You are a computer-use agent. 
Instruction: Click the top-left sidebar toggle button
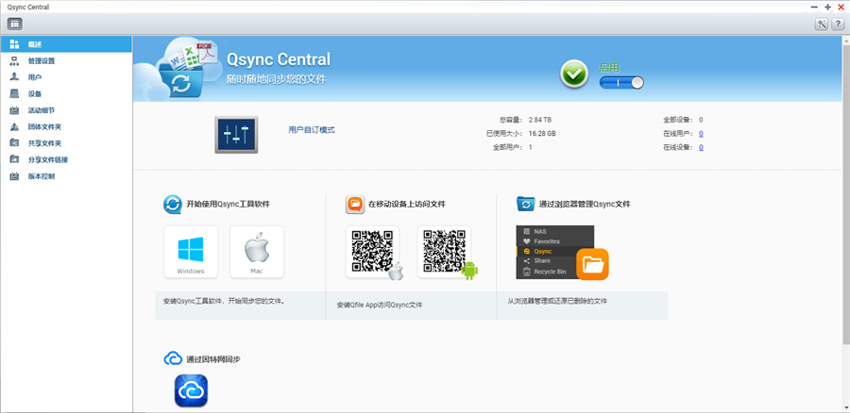tap(15, 24)
